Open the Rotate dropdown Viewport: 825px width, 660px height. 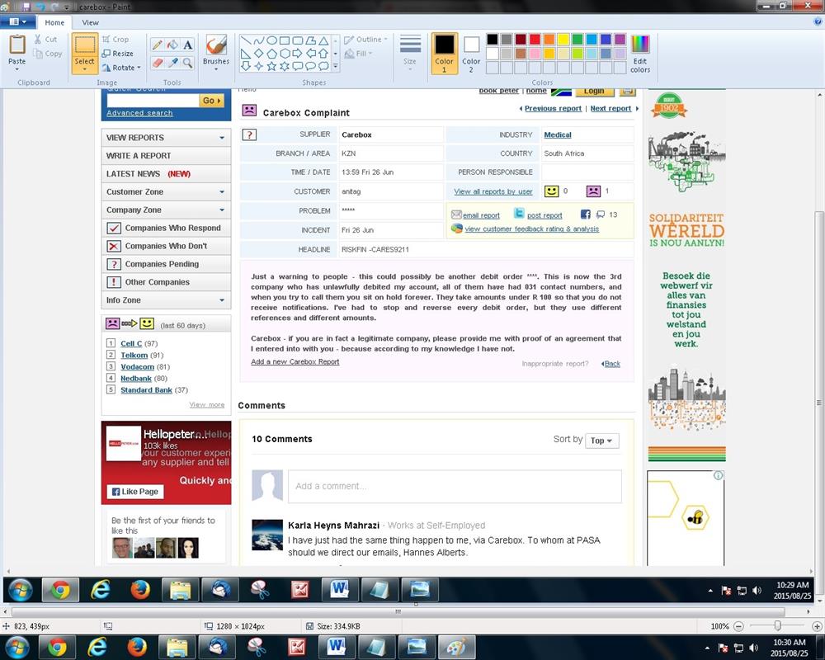click(x=121, y=68)
